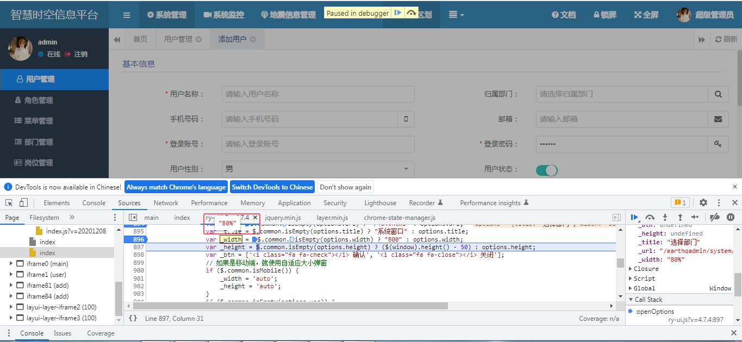
Task: Toggle sidebar with hamburger menu icon
Action: (127, 15)
